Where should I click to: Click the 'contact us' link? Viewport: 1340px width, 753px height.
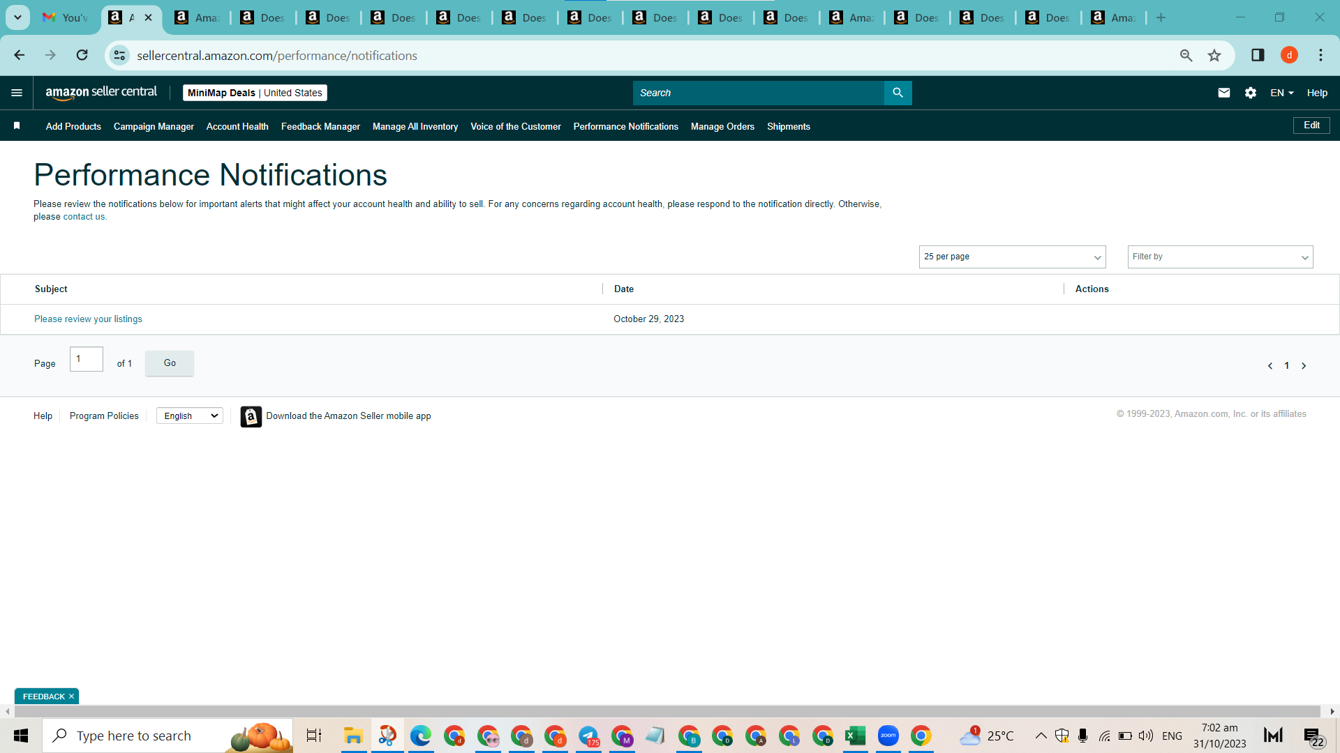tap(84, 217)
